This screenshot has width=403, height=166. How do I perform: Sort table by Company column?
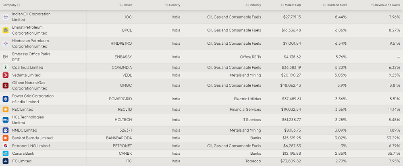coord(11,5)
